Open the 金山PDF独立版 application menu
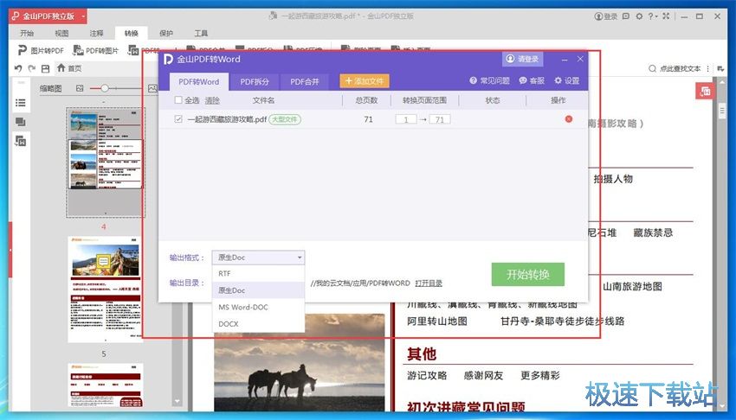The image size is (736, 420). pos(48,16)
